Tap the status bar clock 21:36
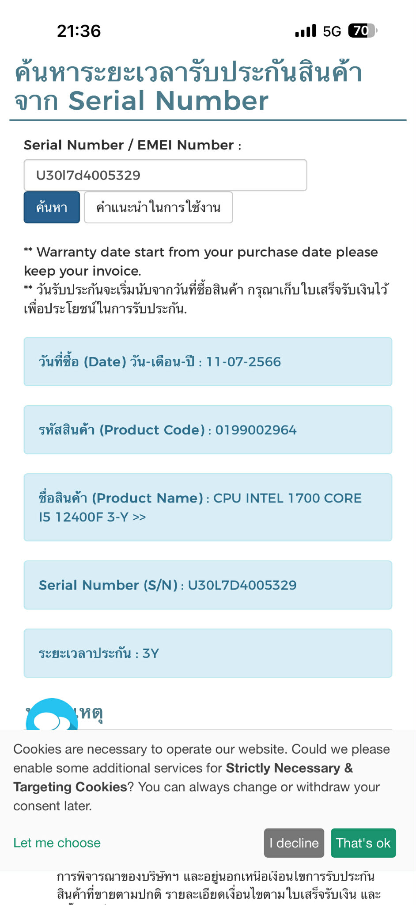The width and height of the screenshot is (416, 905). coord(79,31)
